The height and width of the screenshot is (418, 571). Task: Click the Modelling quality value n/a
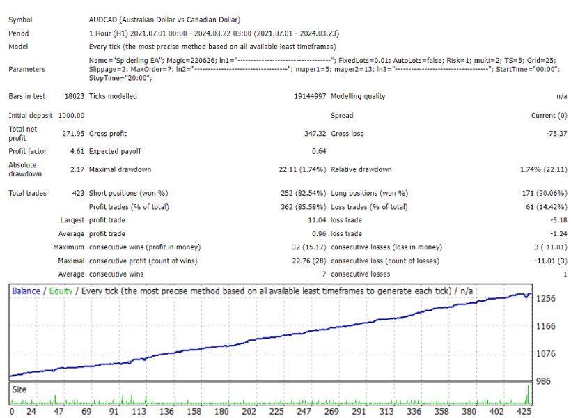tap(561, 96)
